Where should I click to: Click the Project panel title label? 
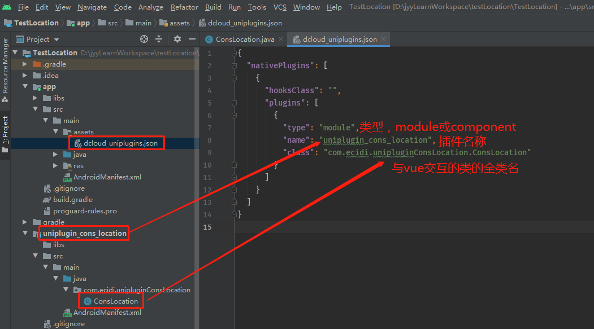click(37, 40)
